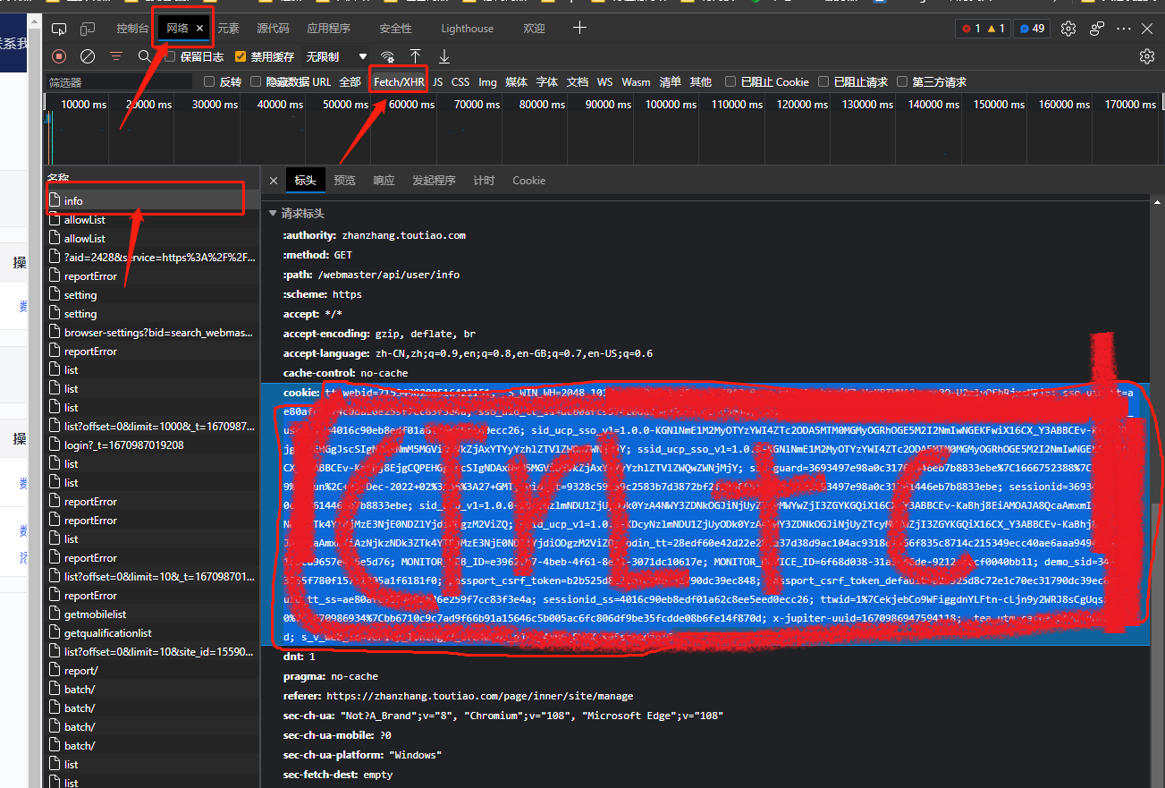Click the import HAR upload arrow
The height and width of the screenshot is (788, 1165).
415,56
